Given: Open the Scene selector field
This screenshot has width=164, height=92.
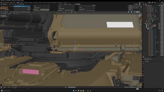Looking at the screenshot, I should point(145,3).
